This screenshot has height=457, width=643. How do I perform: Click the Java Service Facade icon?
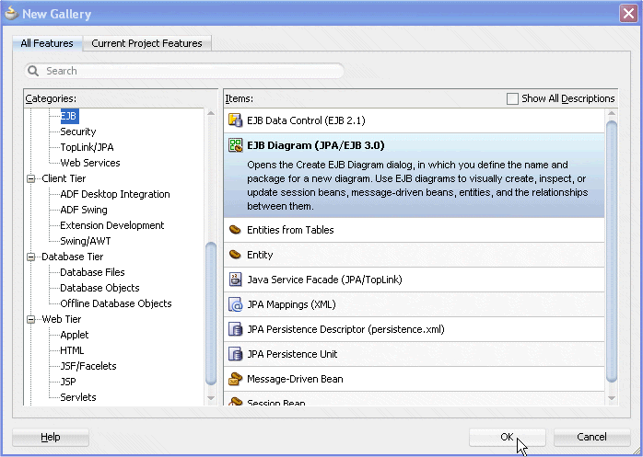236,280
